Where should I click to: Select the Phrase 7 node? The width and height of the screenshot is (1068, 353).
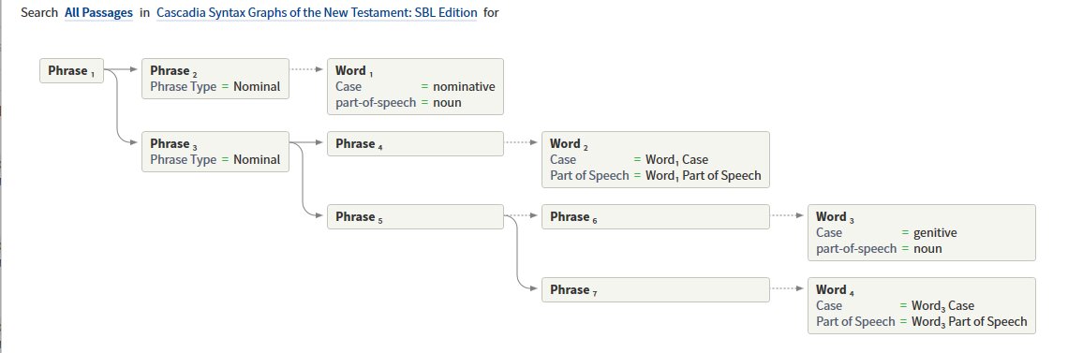point(655,289)
